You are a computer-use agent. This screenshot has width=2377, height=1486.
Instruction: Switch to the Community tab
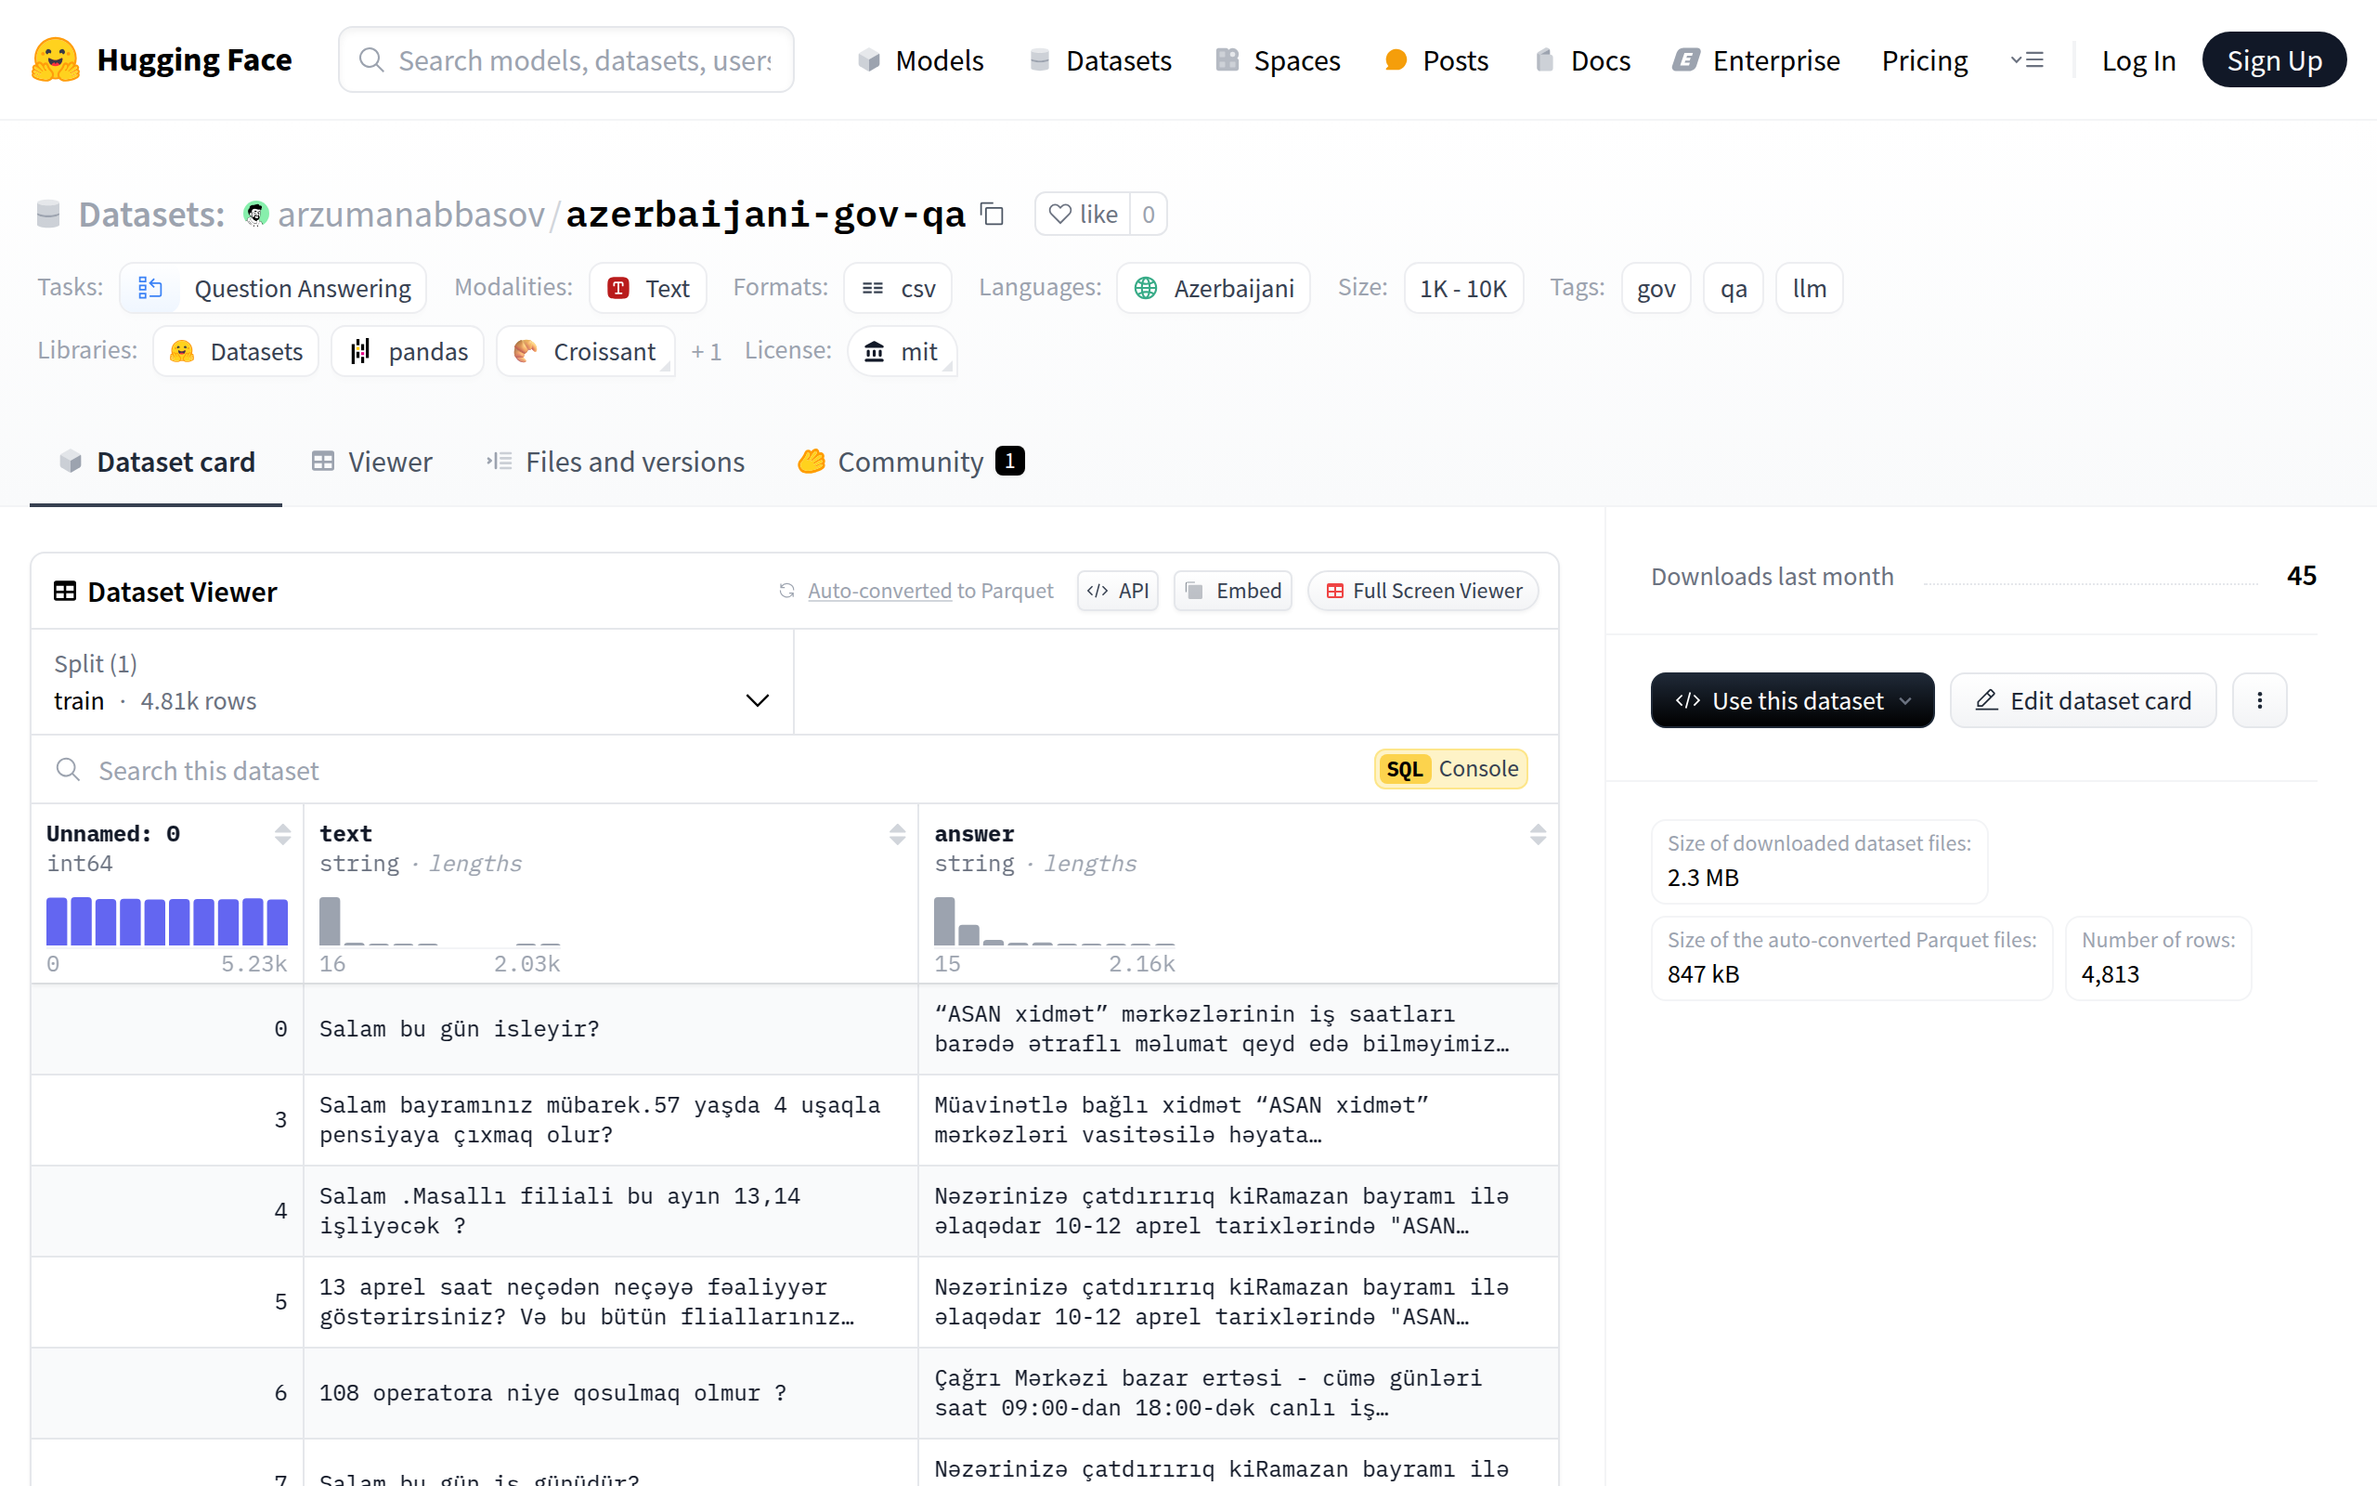[x=911, y=461]
